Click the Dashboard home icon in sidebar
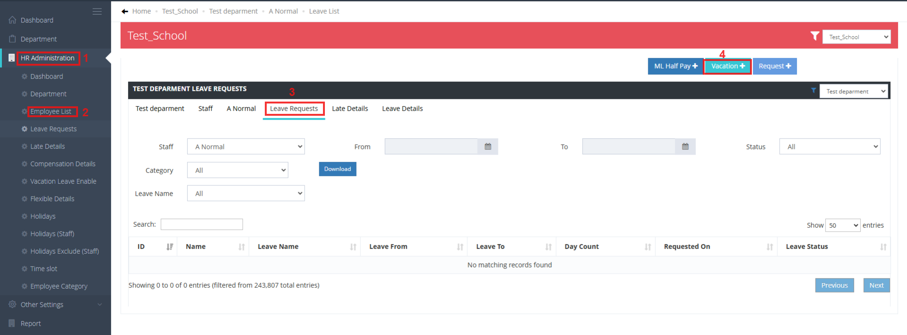 click(12, 20)
